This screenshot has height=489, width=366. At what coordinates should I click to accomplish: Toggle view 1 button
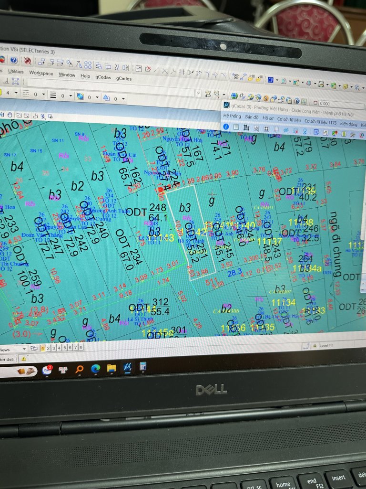42,348
